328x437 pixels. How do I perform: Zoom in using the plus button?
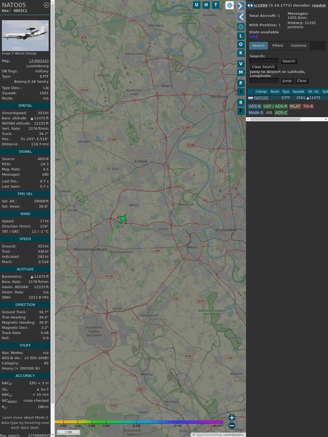232,418
